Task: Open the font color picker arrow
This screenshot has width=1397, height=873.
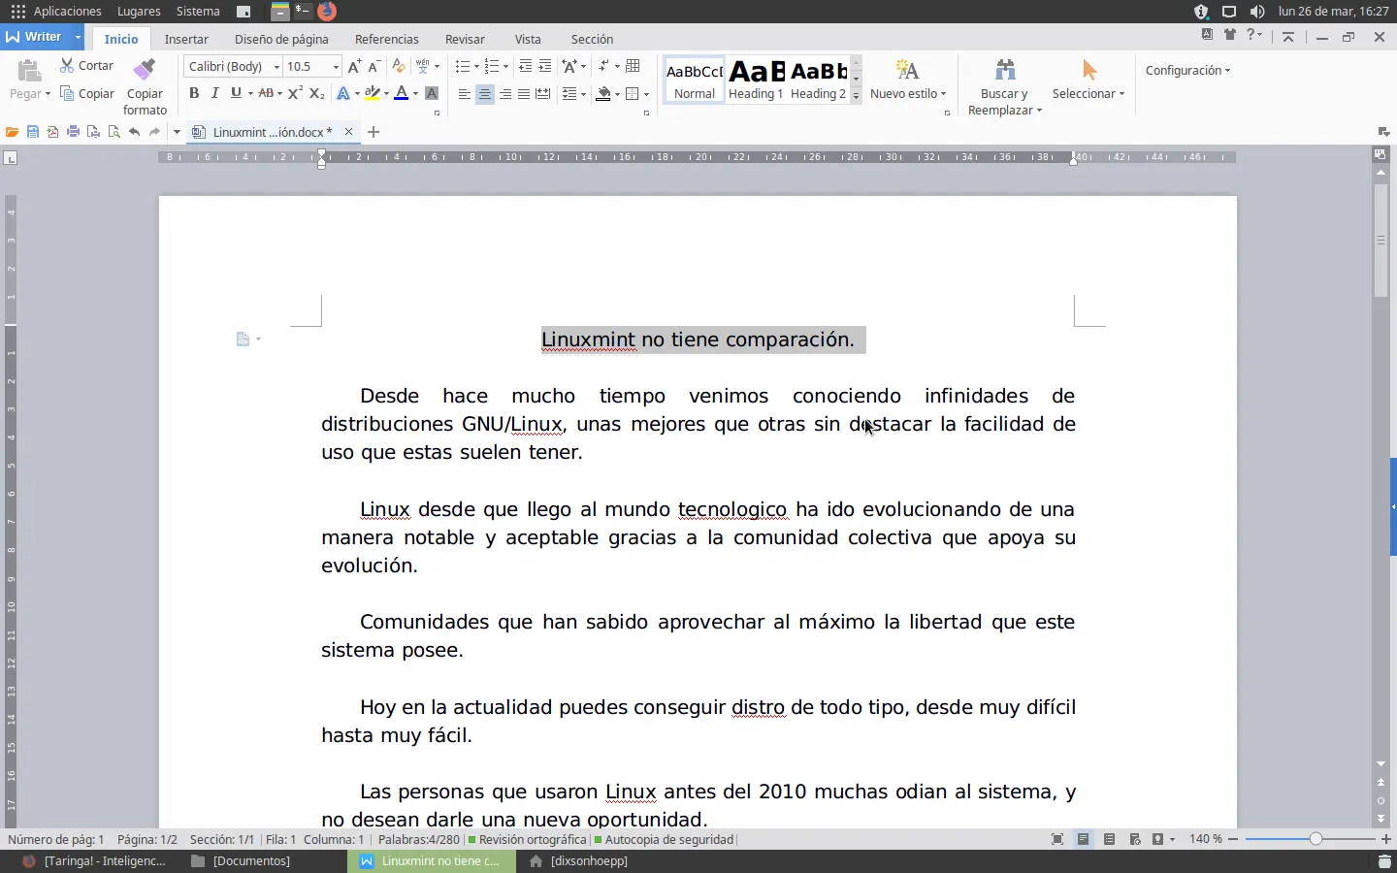Action: [415, 93]
